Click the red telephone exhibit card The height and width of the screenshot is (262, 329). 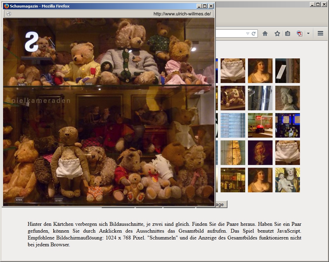[260, 125]
